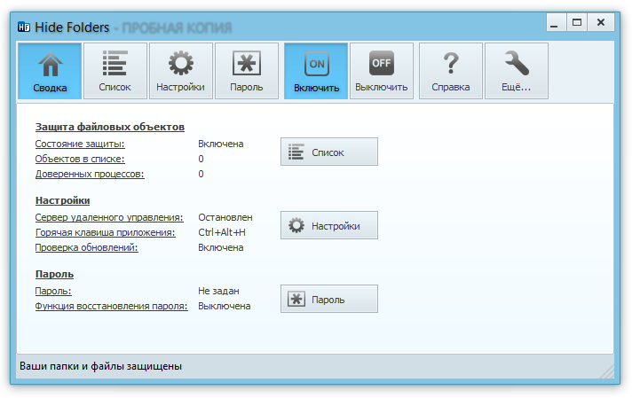Open the Сводка home toolbar button

coord(50,71)
